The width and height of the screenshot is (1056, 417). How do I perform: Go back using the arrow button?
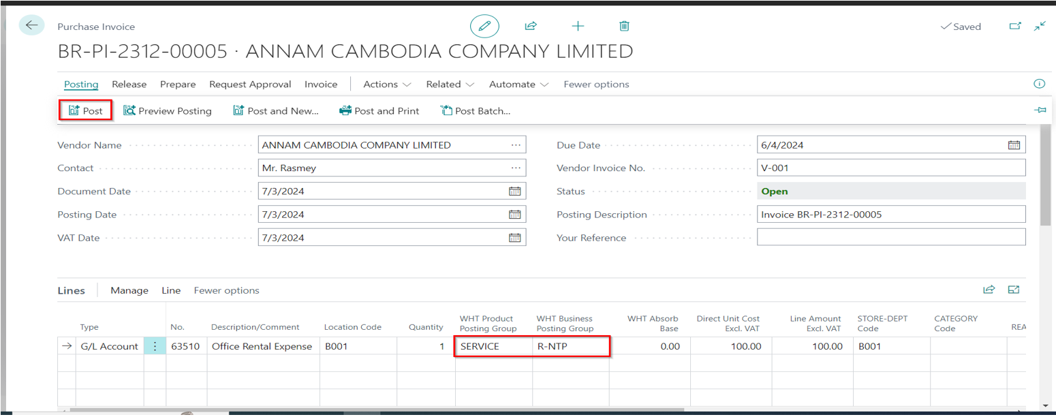pos(31,26)
